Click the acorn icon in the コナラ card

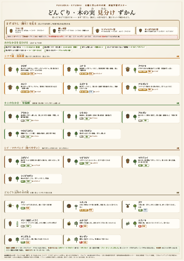click(x=69, y=70)
